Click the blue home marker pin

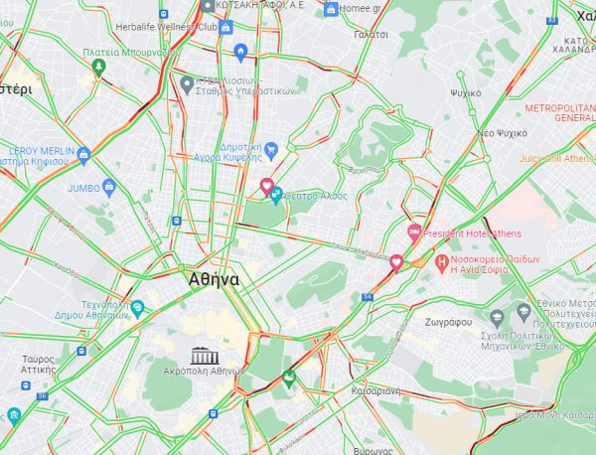(x=240, y=52)
